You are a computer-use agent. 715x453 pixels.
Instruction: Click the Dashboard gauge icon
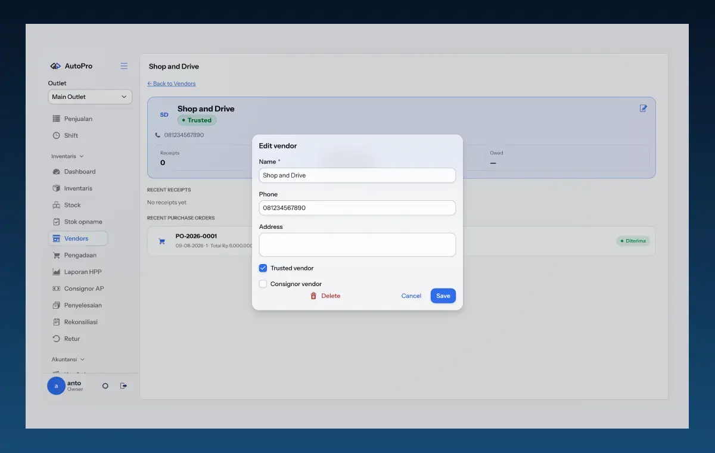pos(57,172)
